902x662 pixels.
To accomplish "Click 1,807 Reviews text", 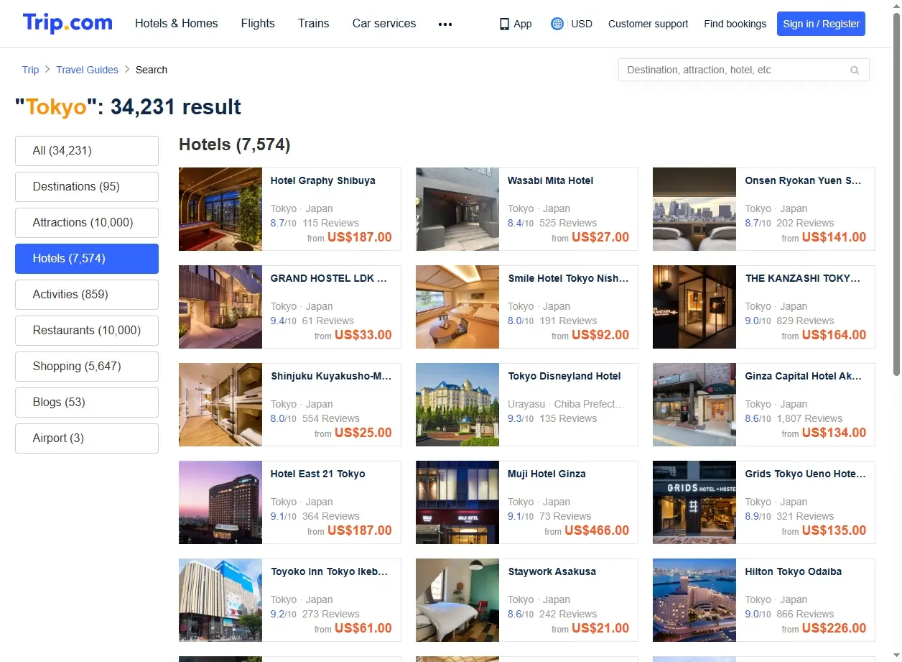I will (x=809, y=418).
